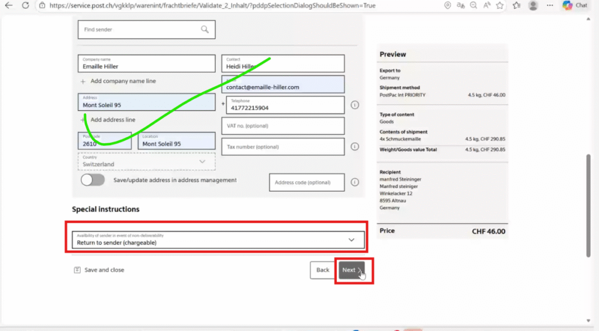
Task: Click the info icon beside the Telephone field
Action: point(354,105)
